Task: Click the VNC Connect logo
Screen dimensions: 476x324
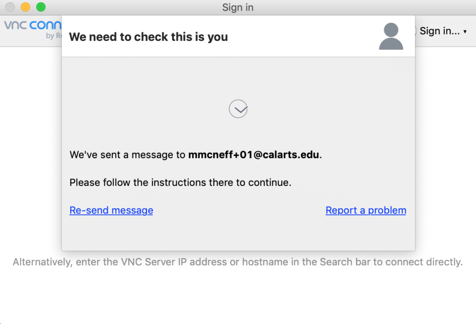Action: click(33, 25)
